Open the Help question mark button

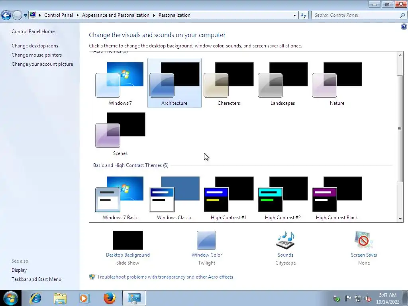[404, 27]
